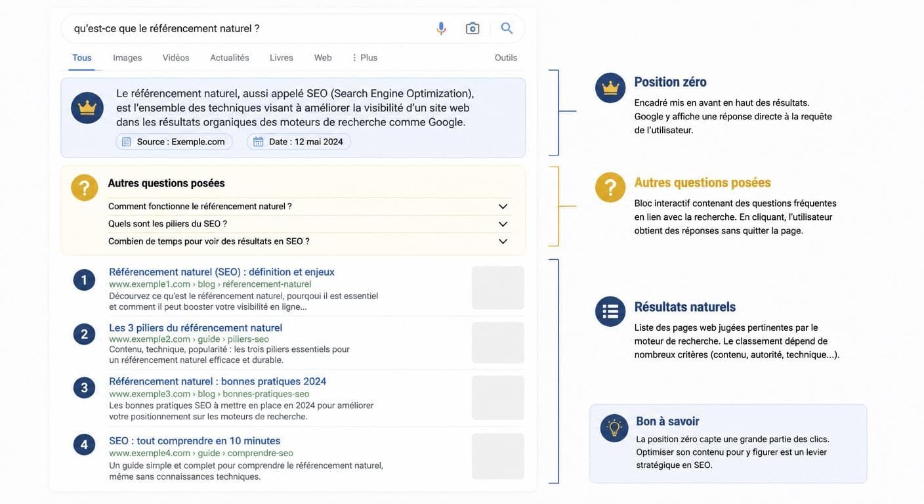The height and width of the screenshot is (504, 924).
Task: Switch to the Images tab
Action: point(127,58)
